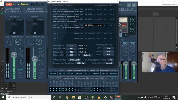Select IN#3 Right in Patch Composite
Image resolution: width=178 pixels, height=100 pixels.
79,74
